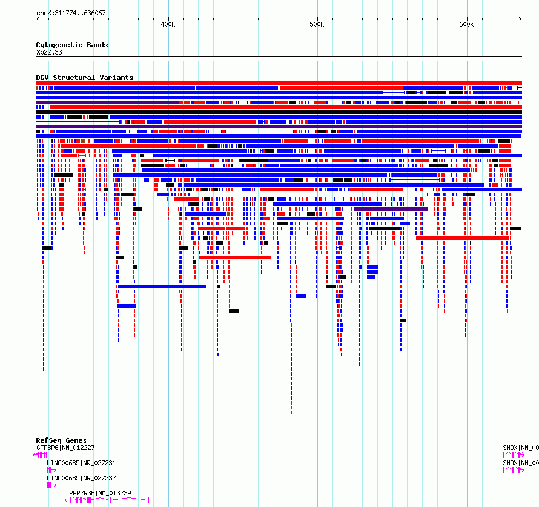Select the lower SHOX gene glyph
The image size is (539, 507).
pos(514,470)
